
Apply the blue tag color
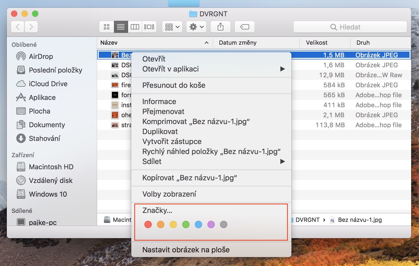click(x=198, y=224)
